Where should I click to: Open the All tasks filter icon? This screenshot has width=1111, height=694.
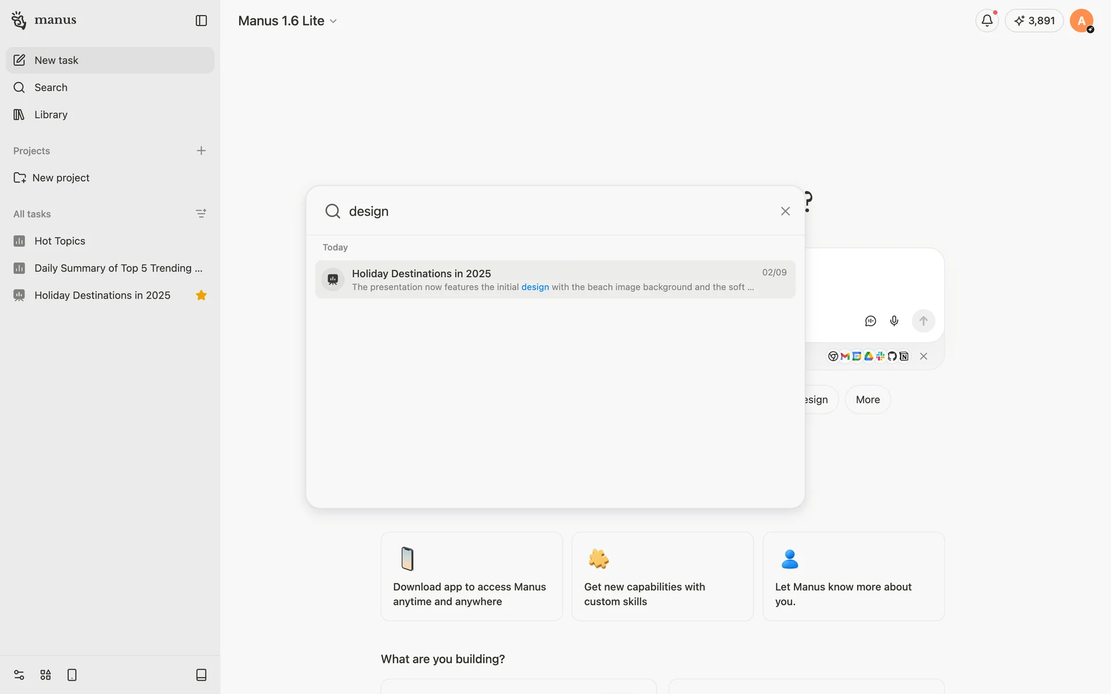[201, 214]
